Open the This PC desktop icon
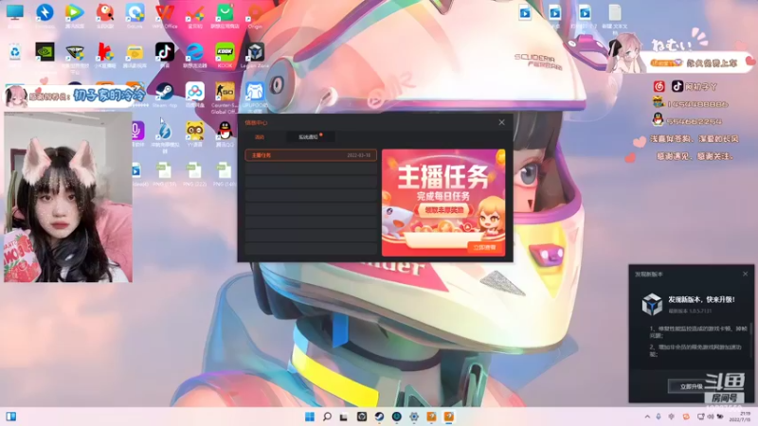Viewport: 758px width, 426px height. click(14, 13)
